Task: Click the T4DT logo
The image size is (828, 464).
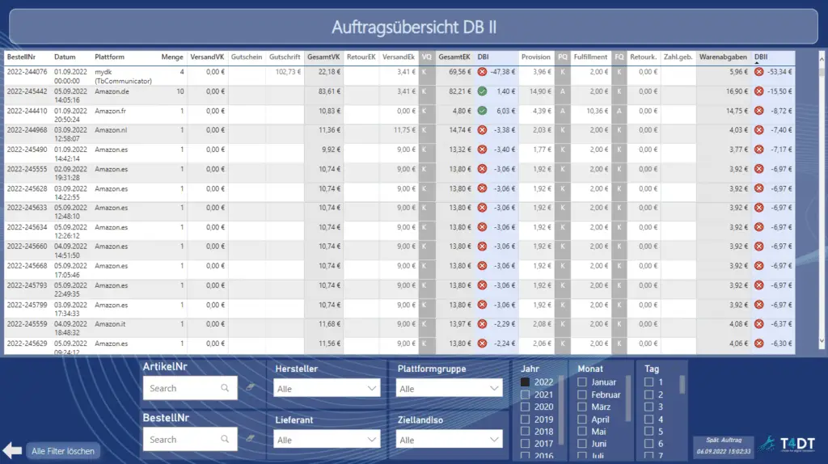Action: click(788, 445)
